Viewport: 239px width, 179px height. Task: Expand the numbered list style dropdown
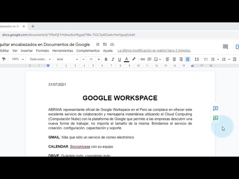[x=229, y=59]
